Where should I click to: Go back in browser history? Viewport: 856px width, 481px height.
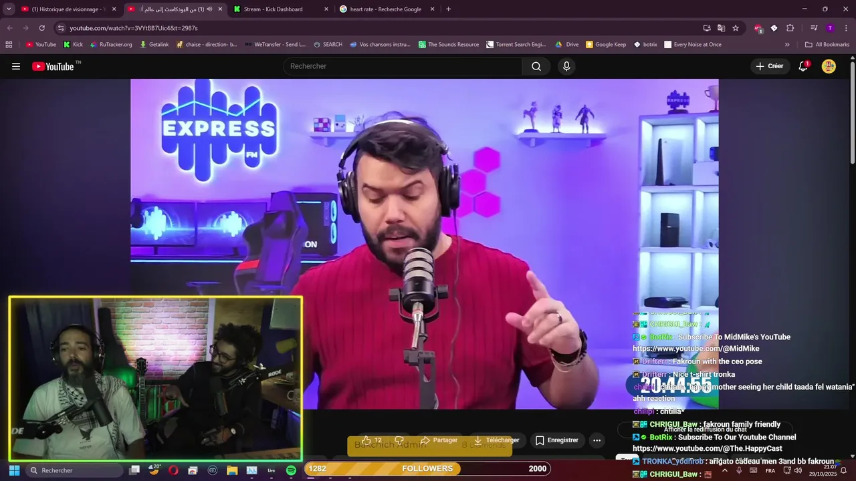coord(9,28)
